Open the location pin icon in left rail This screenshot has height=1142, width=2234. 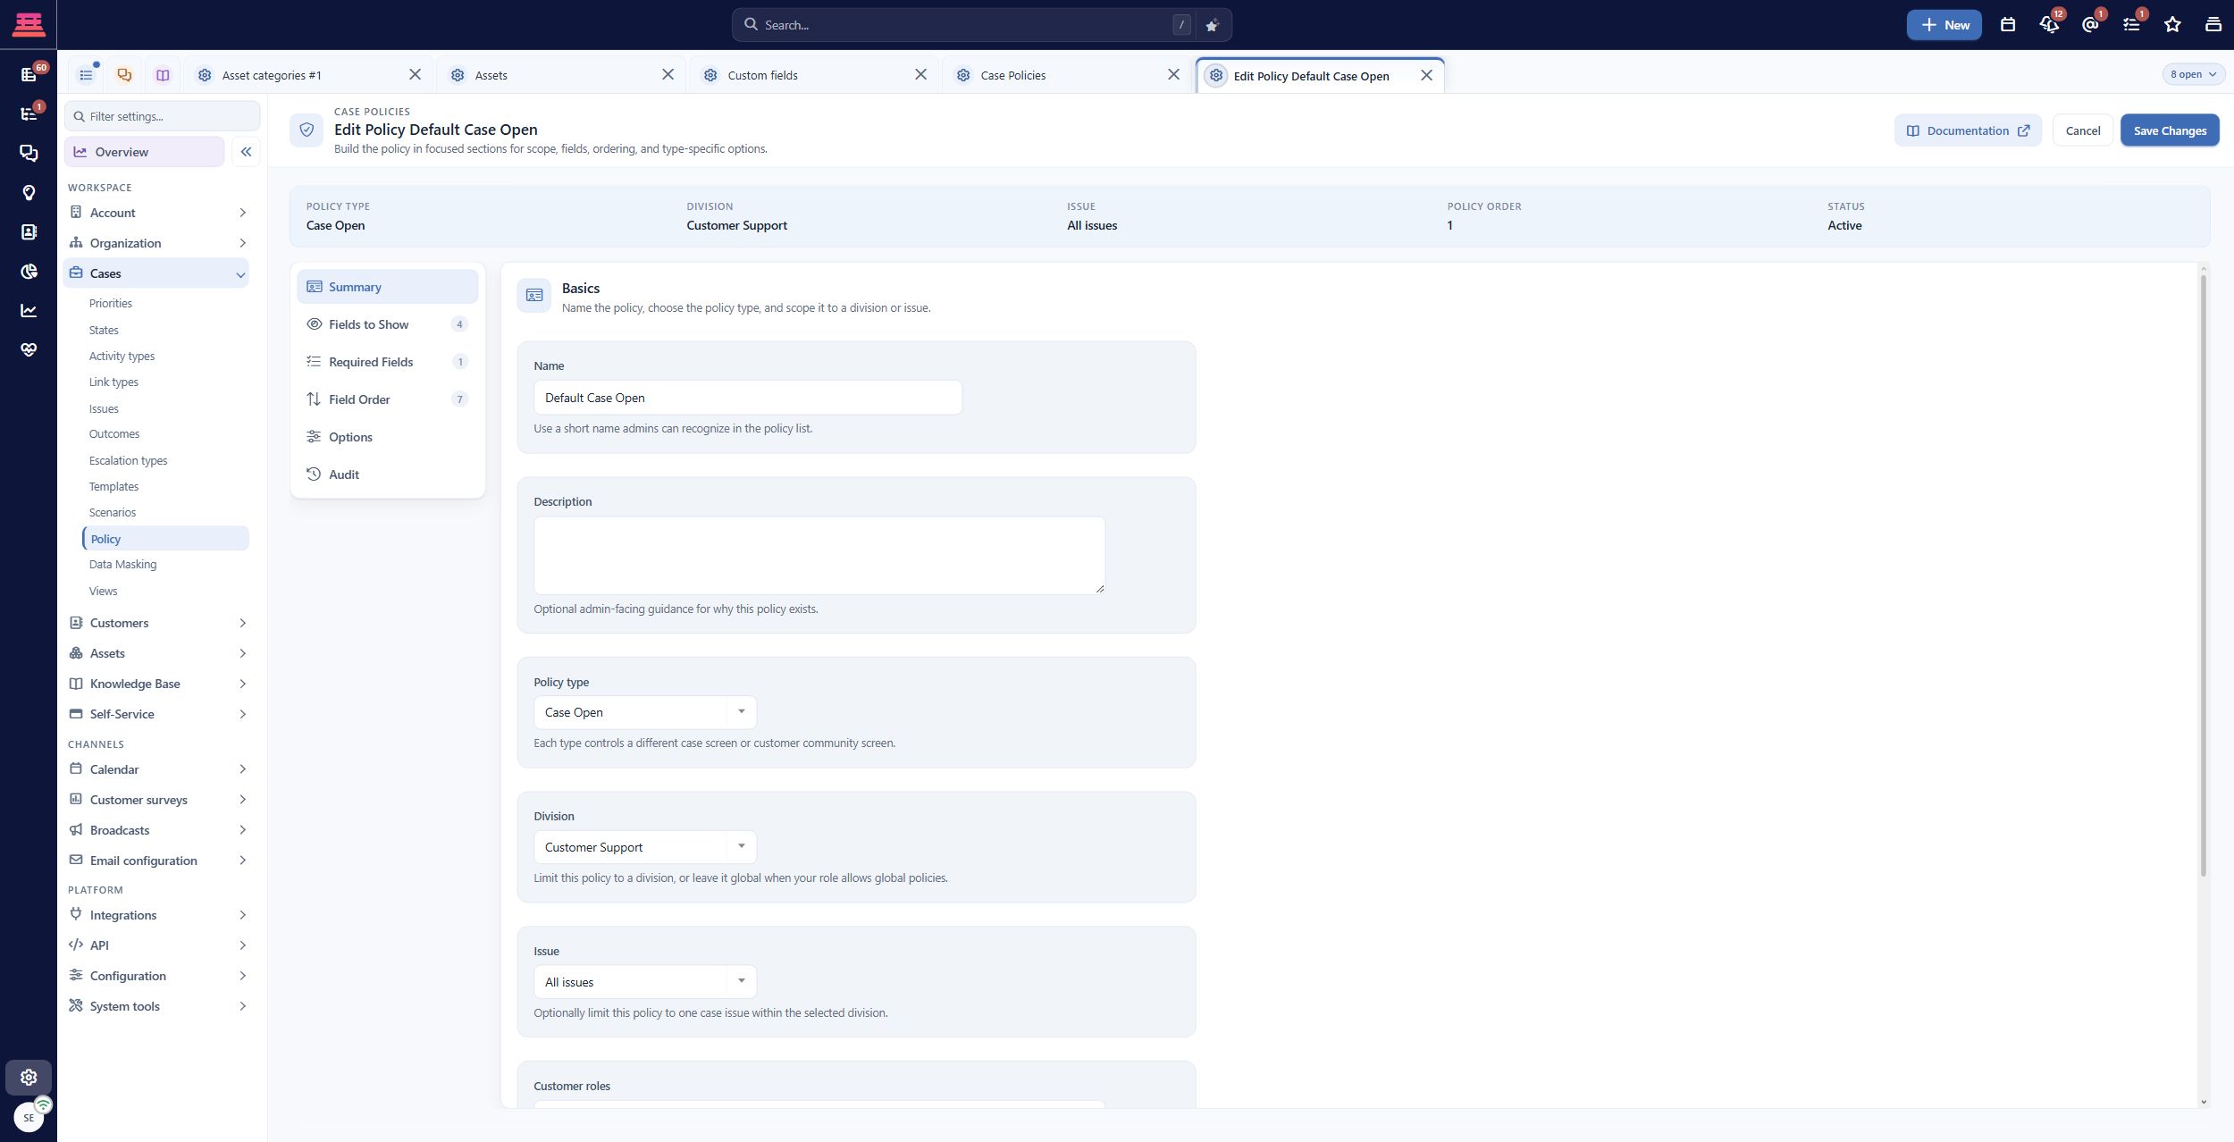coord(29,193)
